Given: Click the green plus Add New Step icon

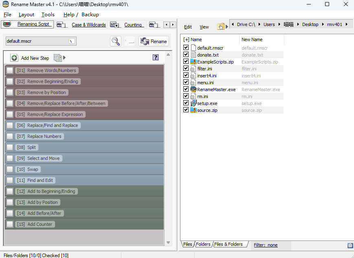Looking at the screenshot, I should coord(14,58).
